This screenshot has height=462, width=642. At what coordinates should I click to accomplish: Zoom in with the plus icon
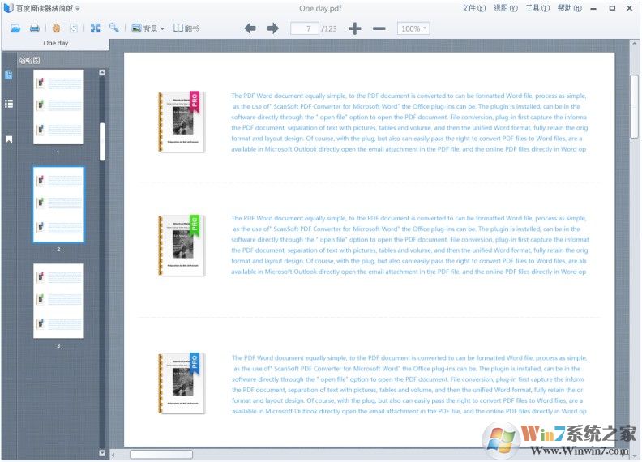(x=355, y=28)
